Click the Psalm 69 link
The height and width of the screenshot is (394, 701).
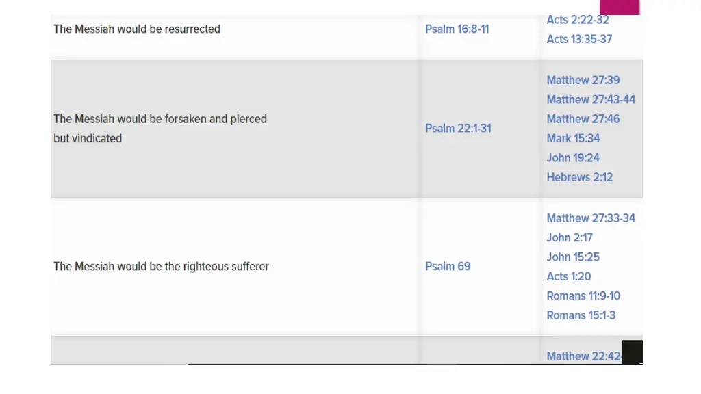pos(448,267)
